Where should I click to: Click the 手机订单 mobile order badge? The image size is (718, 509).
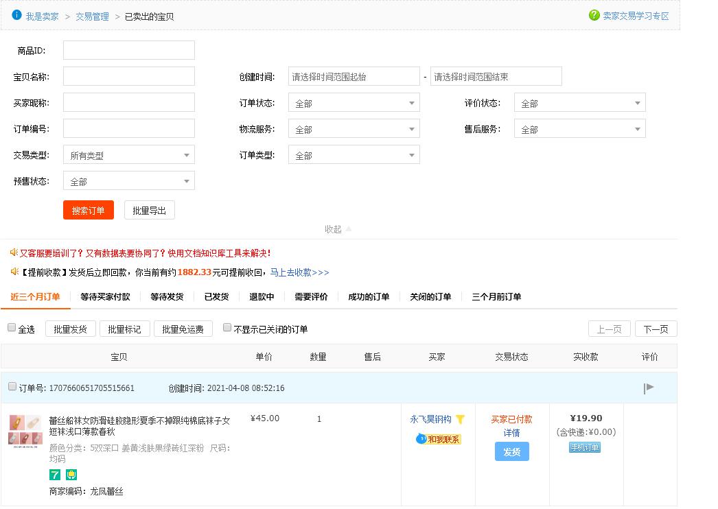click(x=586, y=447)
